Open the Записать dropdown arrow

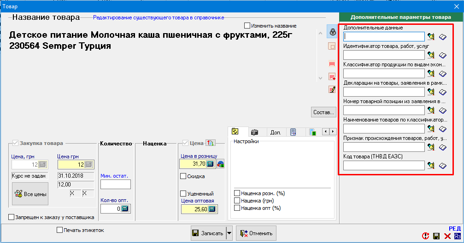click(229, 233)
